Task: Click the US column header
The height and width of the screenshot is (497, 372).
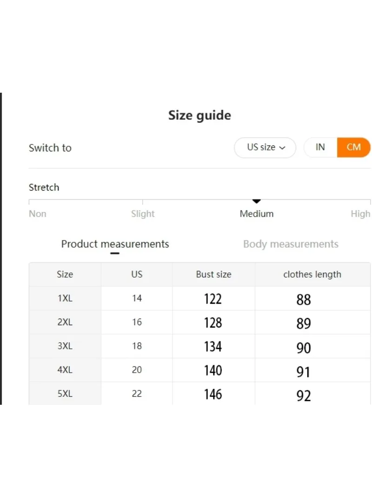Action: point(137,274)
